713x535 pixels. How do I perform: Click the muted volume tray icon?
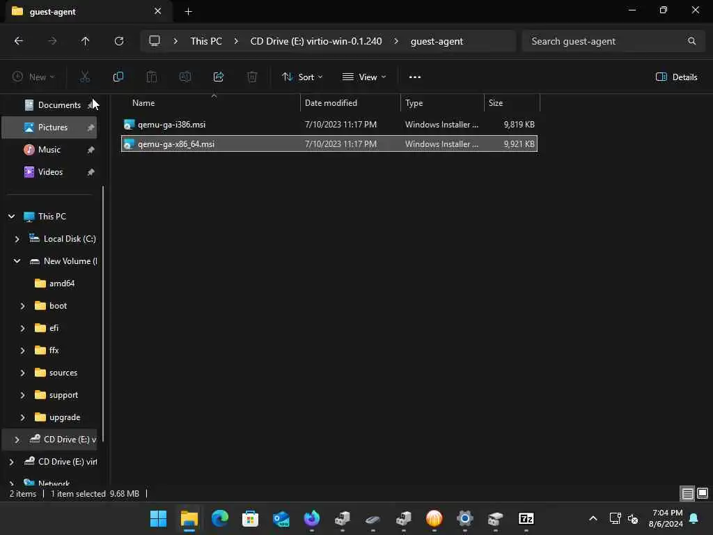click(632, 518)
